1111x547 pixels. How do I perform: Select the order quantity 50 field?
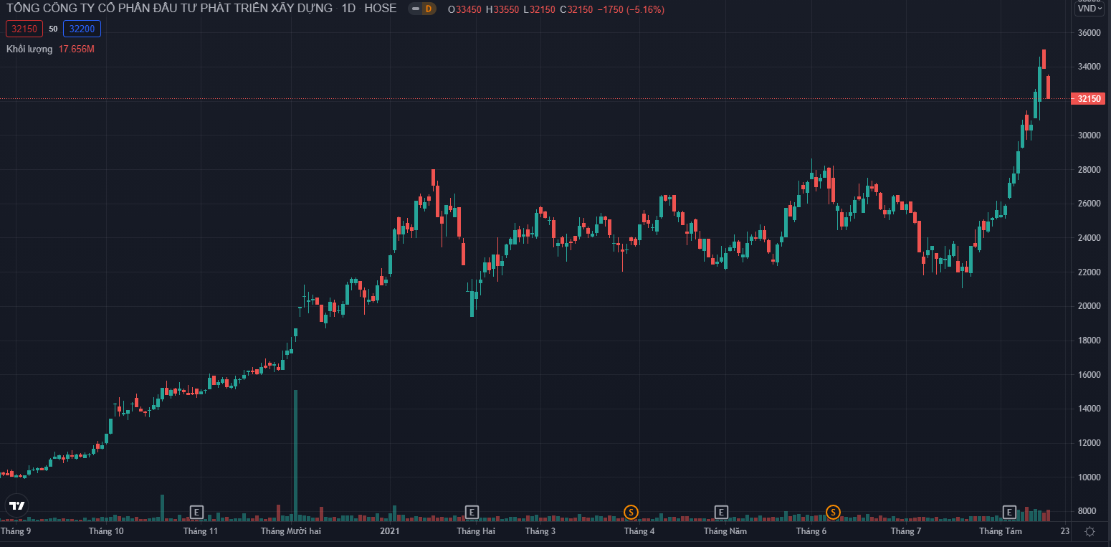tap(53, 29)
